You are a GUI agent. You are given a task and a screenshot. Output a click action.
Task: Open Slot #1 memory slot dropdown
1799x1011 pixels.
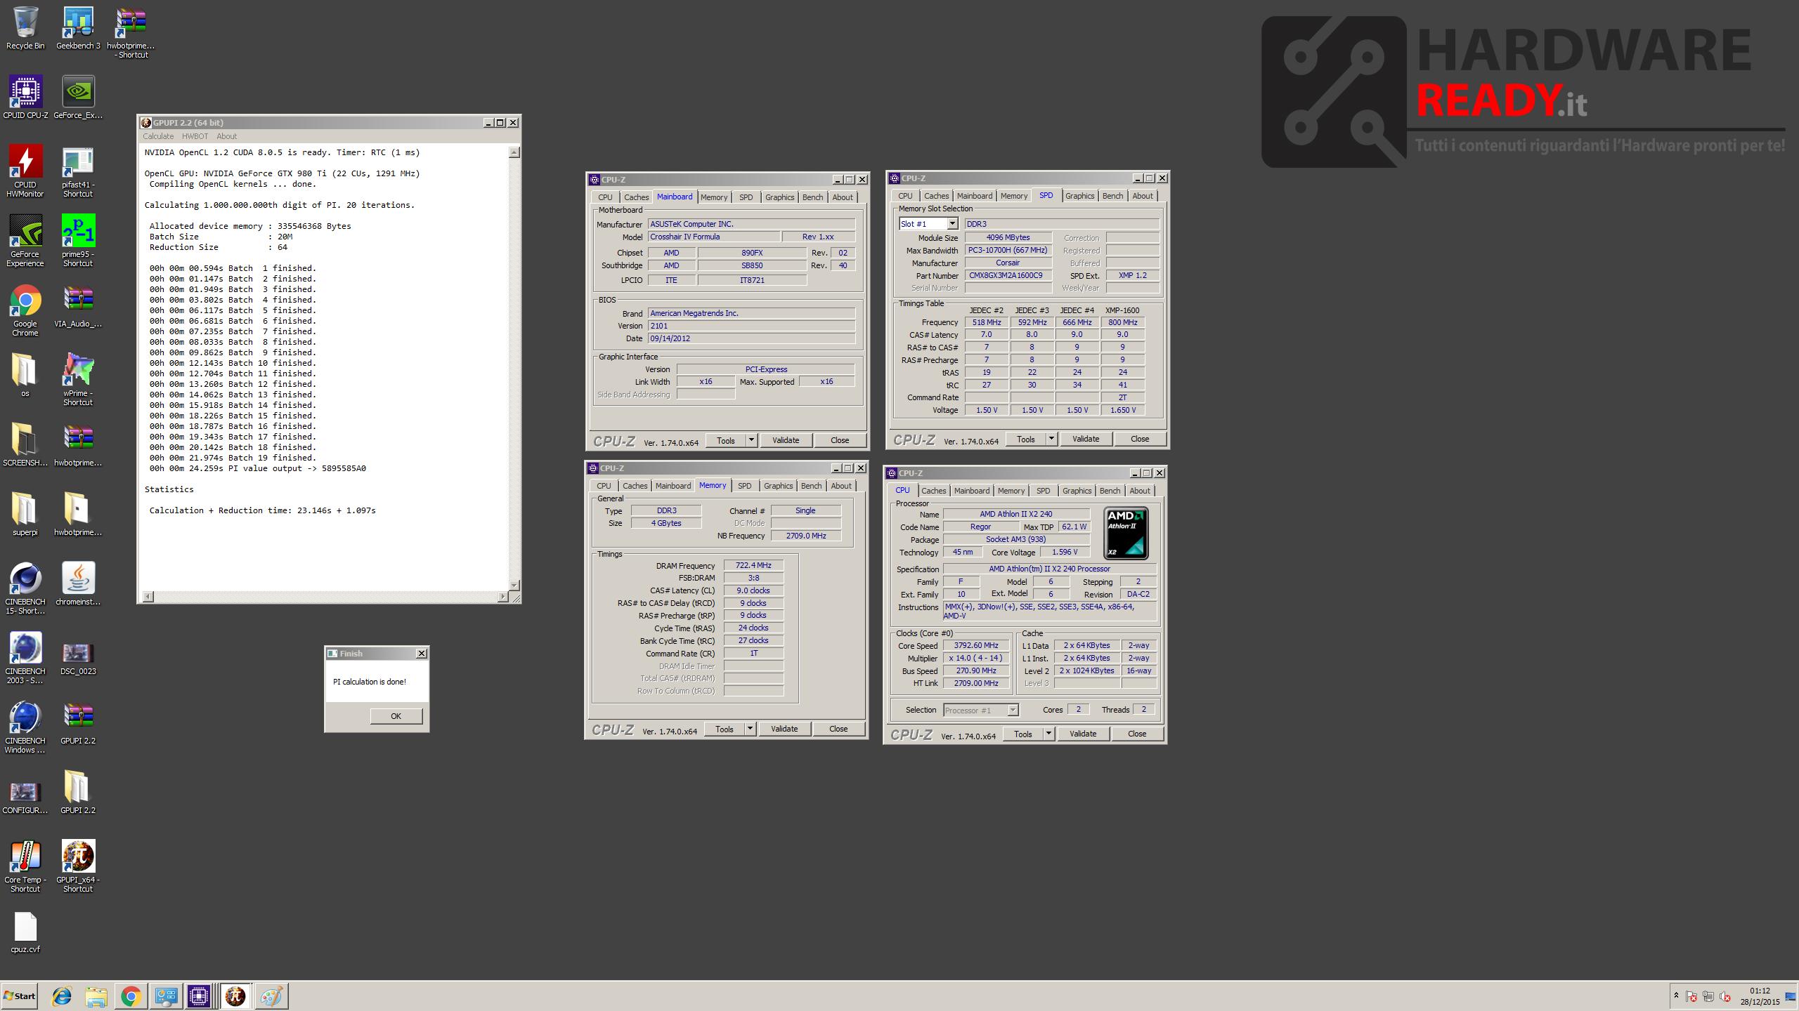(952, 224)
